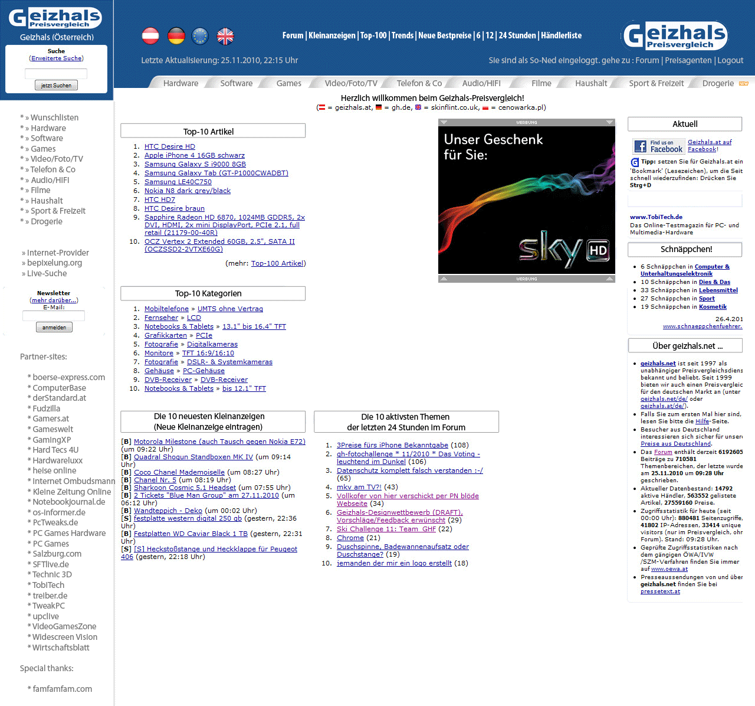Open www.TobiTech.de link
755x706 pixels.
[x=656, y=217]
